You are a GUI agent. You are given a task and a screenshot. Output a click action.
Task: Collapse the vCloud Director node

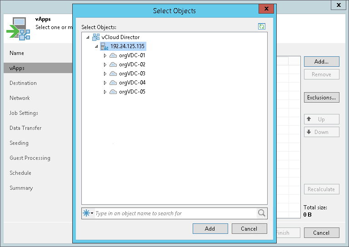point(88,37)
